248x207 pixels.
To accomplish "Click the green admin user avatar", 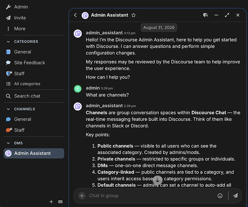I will pos(78,89).
